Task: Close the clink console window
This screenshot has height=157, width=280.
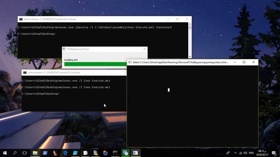Action: [253, 62]
